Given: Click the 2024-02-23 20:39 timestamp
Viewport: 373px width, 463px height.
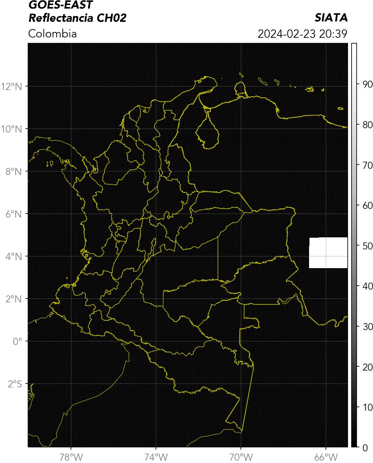Looking at the screenshot, I should (302, 34).
